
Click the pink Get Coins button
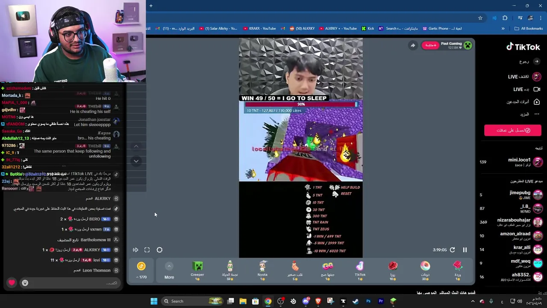(513, 130)
